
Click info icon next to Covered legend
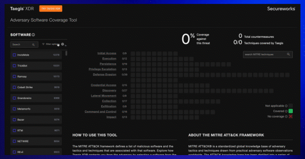coord(286,111)
